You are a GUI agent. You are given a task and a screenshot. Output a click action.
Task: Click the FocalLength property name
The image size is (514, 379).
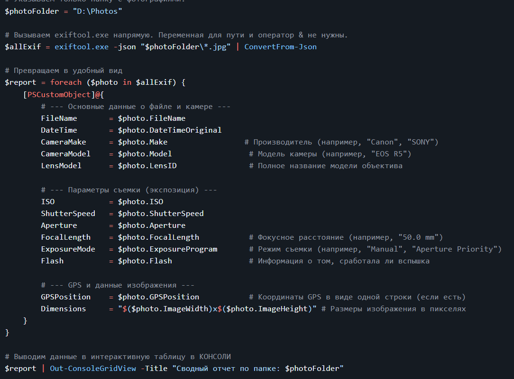[65, 237]
